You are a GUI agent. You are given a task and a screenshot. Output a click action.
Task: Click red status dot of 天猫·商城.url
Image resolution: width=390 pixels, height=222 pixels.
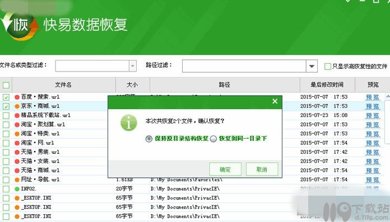[17, 171]
